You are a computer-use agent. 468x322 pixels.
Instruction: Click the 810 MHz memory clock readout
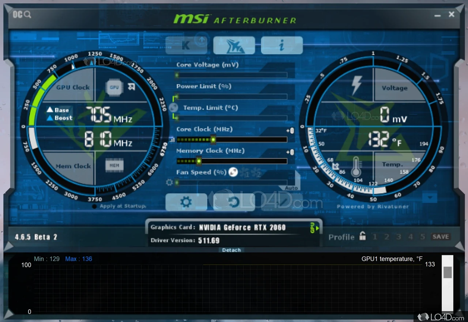pos(109,139)
